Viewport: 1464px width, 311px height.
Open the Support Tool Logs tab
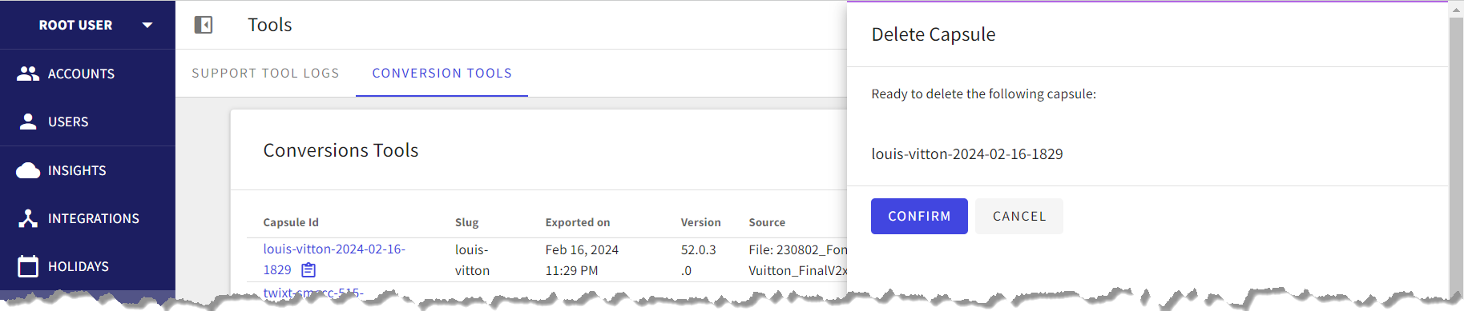(265, 73)
